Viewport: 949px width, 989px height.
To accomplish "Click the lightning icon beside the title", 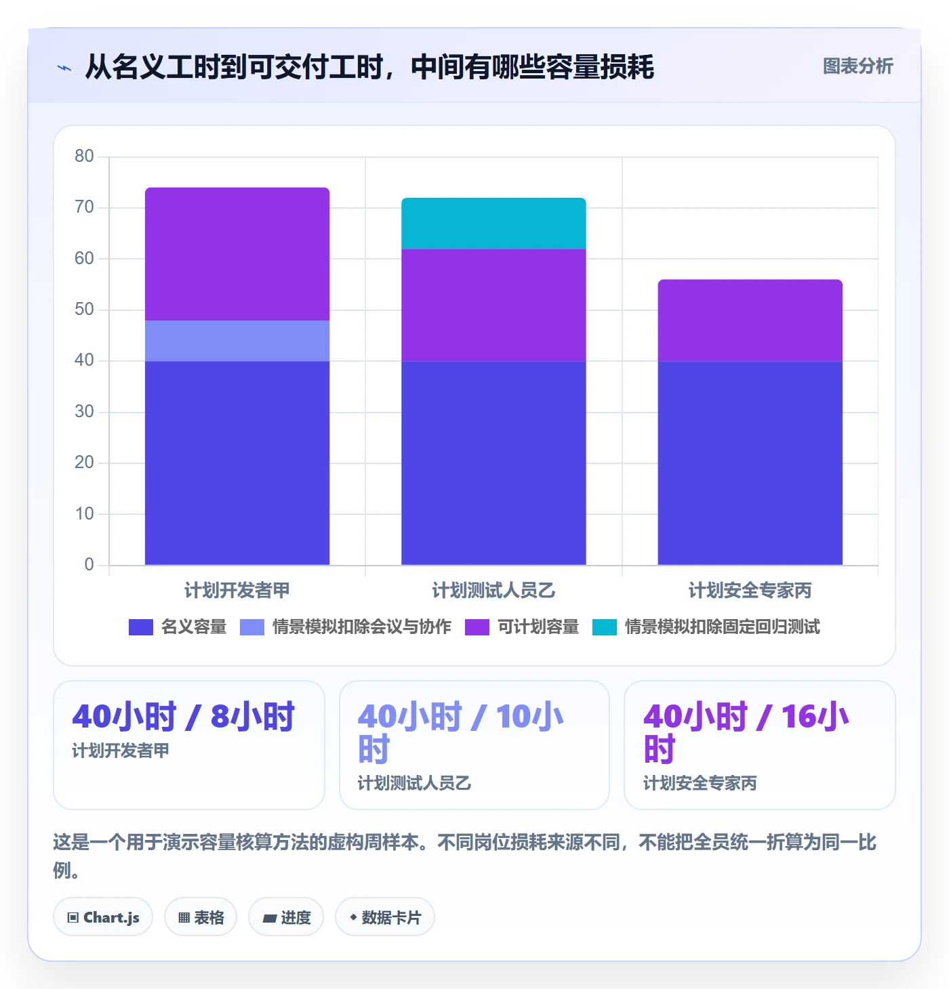I will tap(64, 68).
